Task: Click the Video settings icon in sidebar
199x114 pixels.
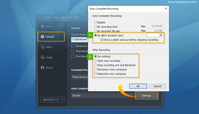Action: [42, 47]
